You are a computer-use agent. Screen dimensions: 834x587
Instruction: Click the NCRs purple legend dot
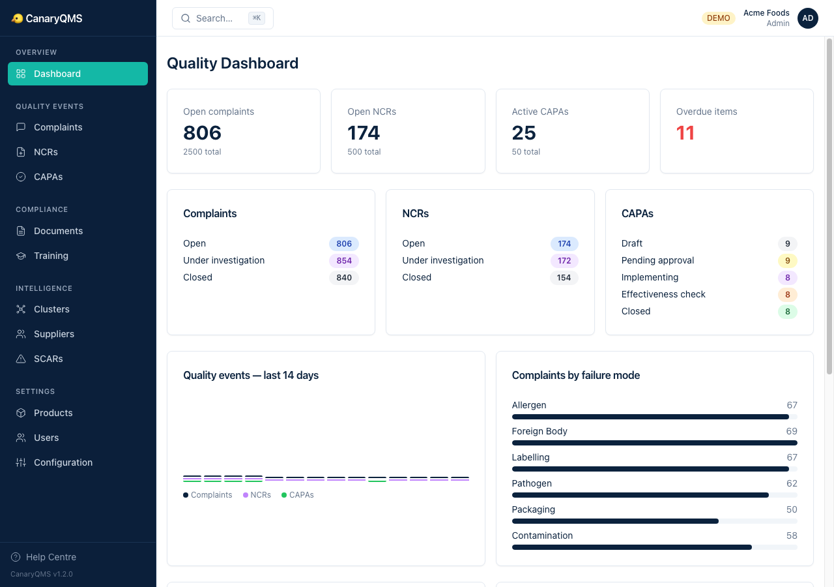246,495
